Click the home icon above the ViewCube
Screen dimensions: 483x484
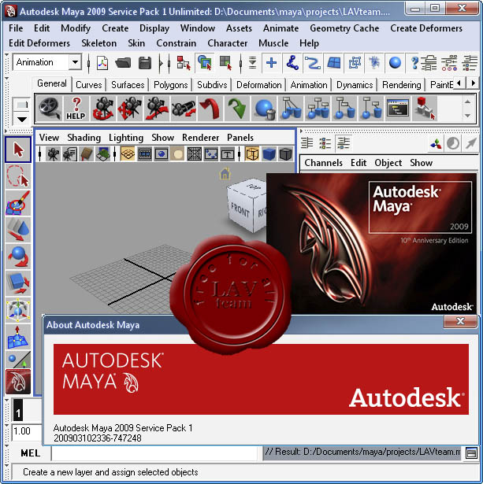click(225, 174)
